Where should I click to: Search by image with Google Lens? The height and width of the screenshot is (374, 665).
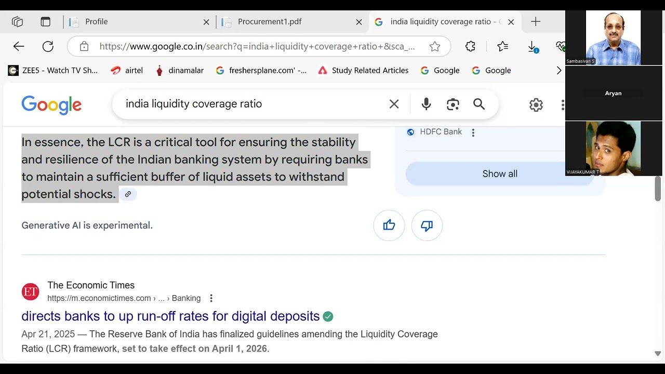coord(453,104)
